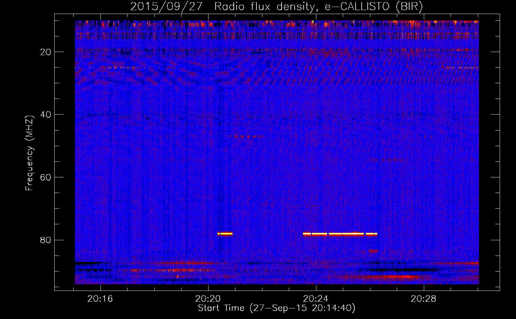
Task: Click the '20:20' time tick label
Action: click(208, 299)
